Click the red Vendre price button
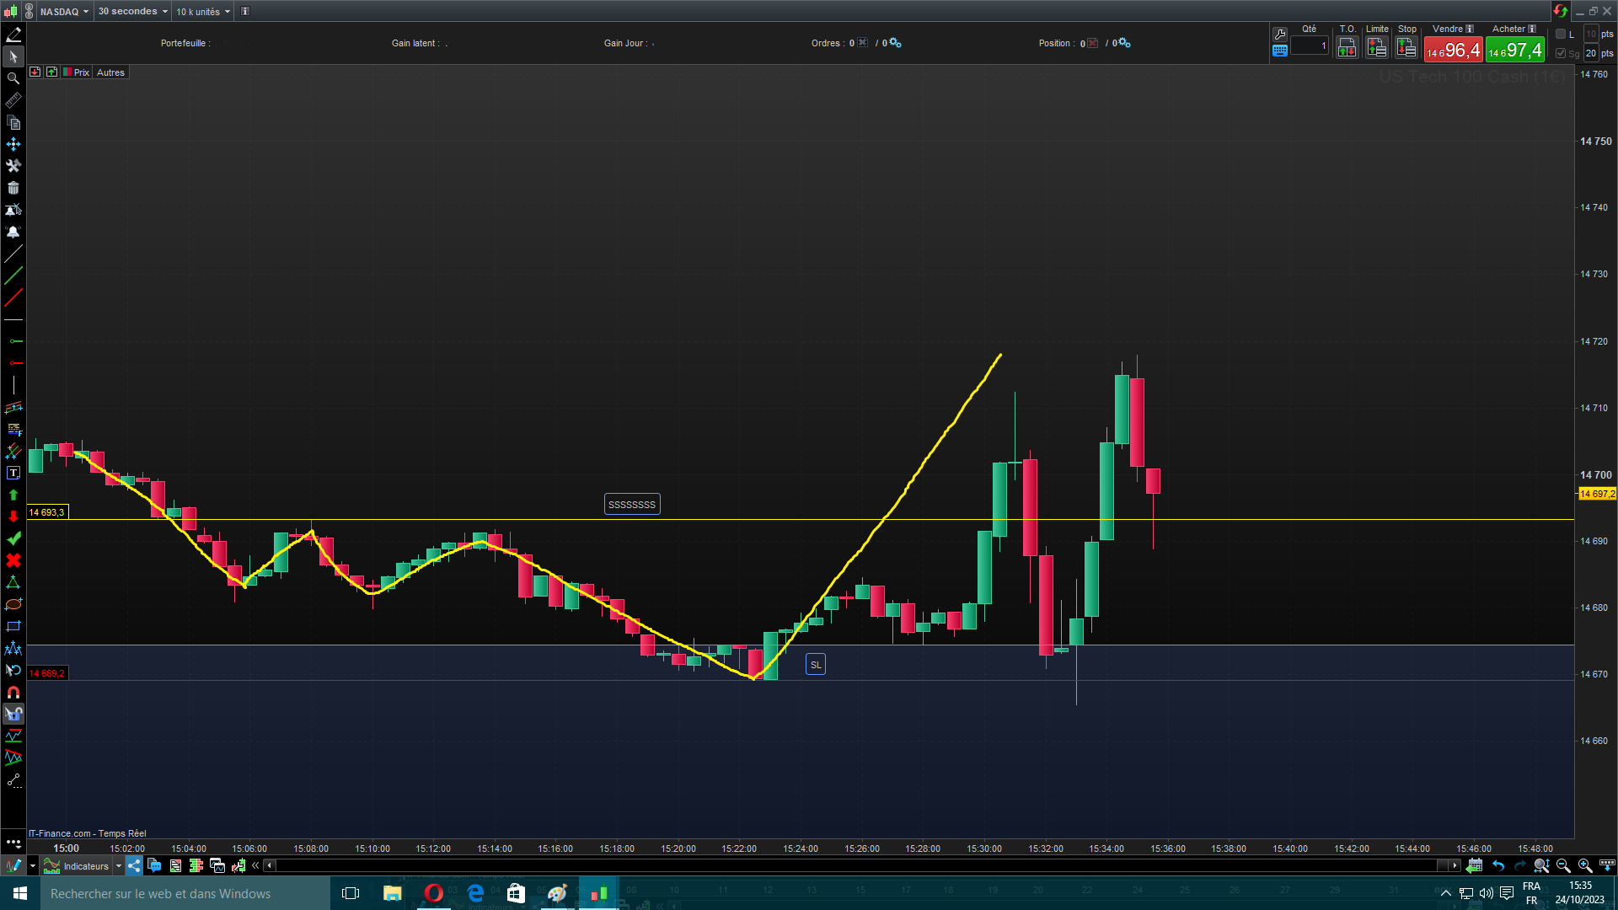 1453,51
